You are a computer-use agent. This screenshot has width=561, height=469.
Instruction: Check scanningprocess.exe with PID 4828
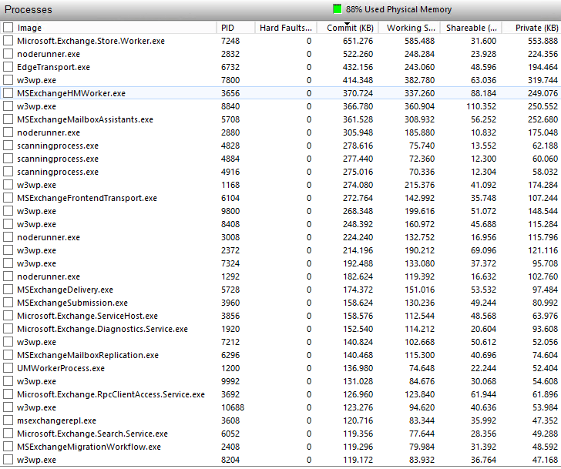tap(8, 146)
